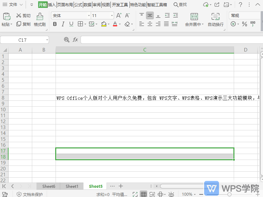Apply percent style formatting
The width and height of the screenshot is (263, 197).
245,24
